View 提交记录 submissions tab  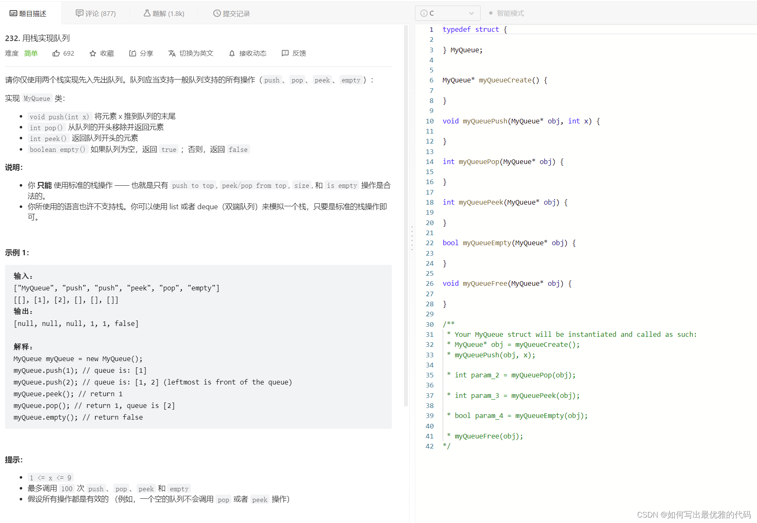(231, 13)
